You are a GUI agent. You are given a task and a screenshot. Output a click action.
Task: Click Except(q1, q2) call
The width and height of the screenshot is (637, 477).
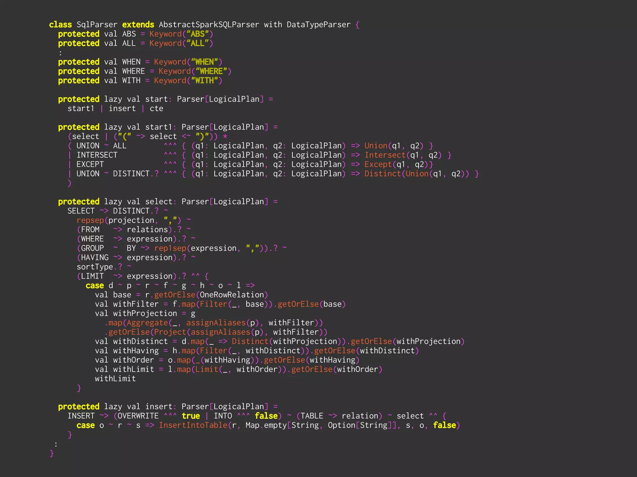(396, 164)
